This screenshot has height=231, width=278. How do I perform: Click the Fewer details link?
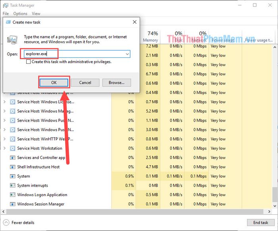pos(23,223)
